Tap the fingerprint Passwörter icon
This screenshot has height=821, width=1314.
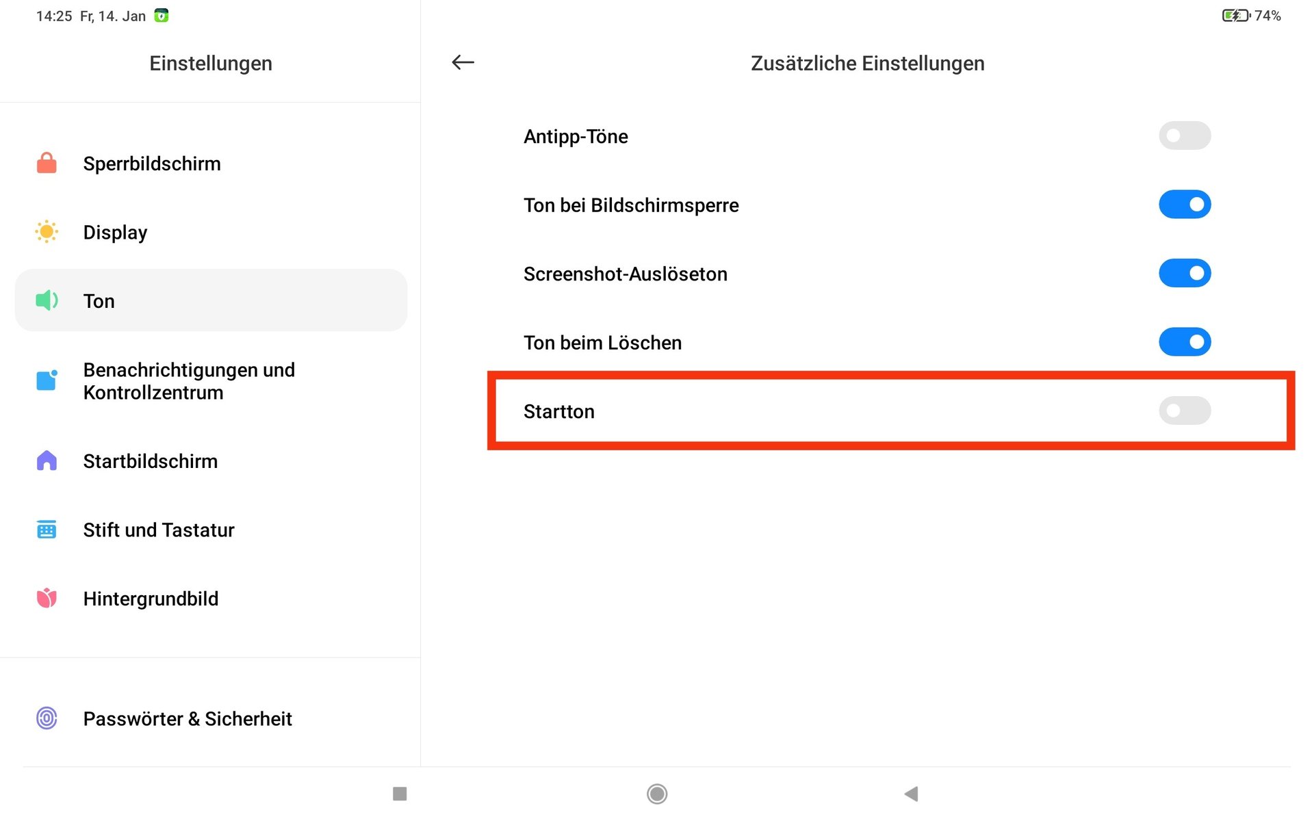[47, 718]
